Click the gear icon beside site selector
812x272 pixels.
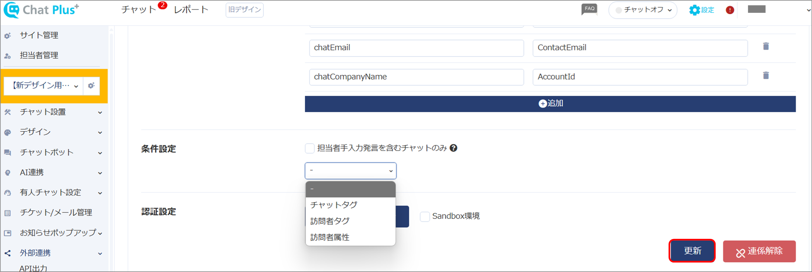[91, 86]
